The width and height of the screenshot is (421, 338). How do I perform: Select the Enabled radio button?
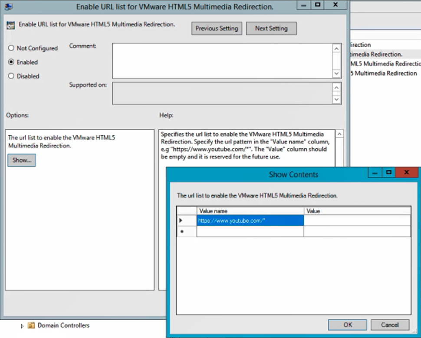coord(11,62)
